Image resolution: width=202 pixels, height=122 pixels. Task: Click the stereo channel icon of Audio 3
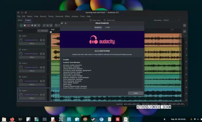click(x=20, y=63)
